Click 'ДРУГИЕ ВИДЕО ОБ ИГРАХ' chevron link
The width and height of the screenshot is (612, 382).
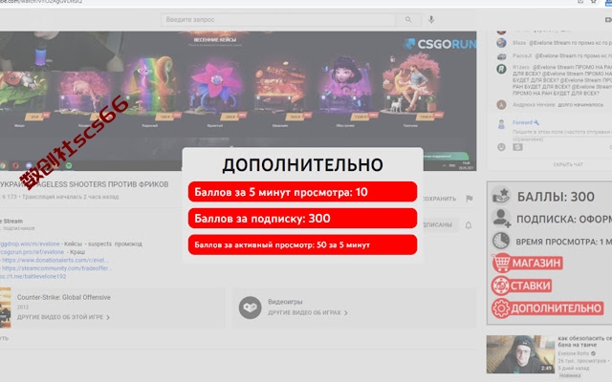point(308,312)
